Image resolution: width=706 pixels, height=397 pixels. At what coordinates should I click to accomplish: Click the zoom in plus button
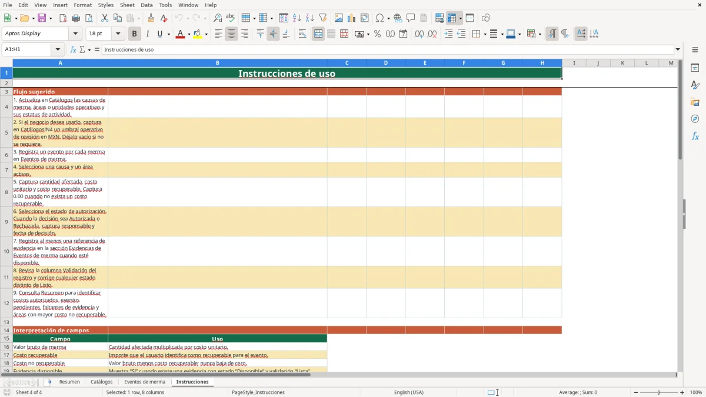point(682,392)
